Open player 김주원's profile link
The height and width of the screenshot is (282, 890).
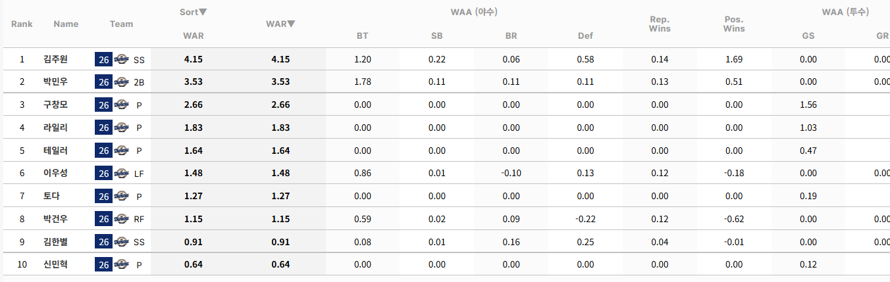pyautogui.click(x=55, y=59)
